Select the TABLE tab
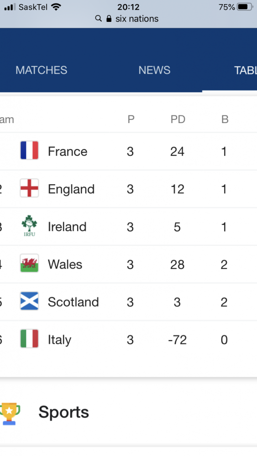Viewport: 257px width, 456px height. (245, 70)
